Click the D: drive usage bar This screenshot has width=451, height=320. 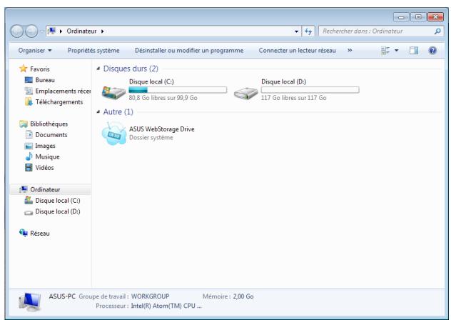pyautogui.click(x=310, y=90)
